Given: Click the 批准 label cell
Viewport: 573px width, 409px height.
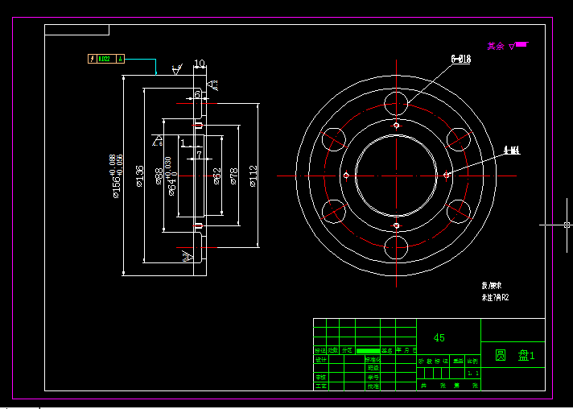Looking at the screenshot, I should pyautogui.click(x=373, y=386).
